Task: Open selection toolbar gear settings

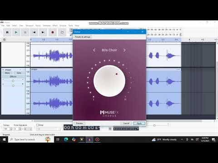Action: [110, 129]
